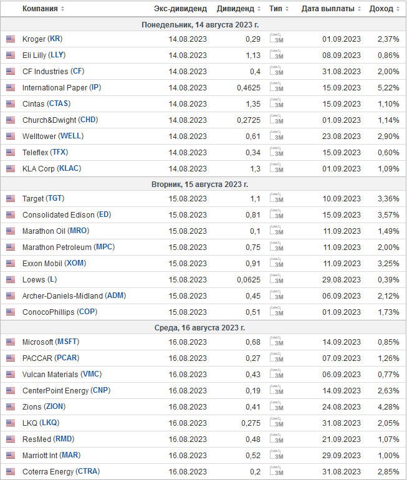Click the 3M calendar icon for Exxon Mobil
This screenshot has height=480, width=407.
(276, 263)
